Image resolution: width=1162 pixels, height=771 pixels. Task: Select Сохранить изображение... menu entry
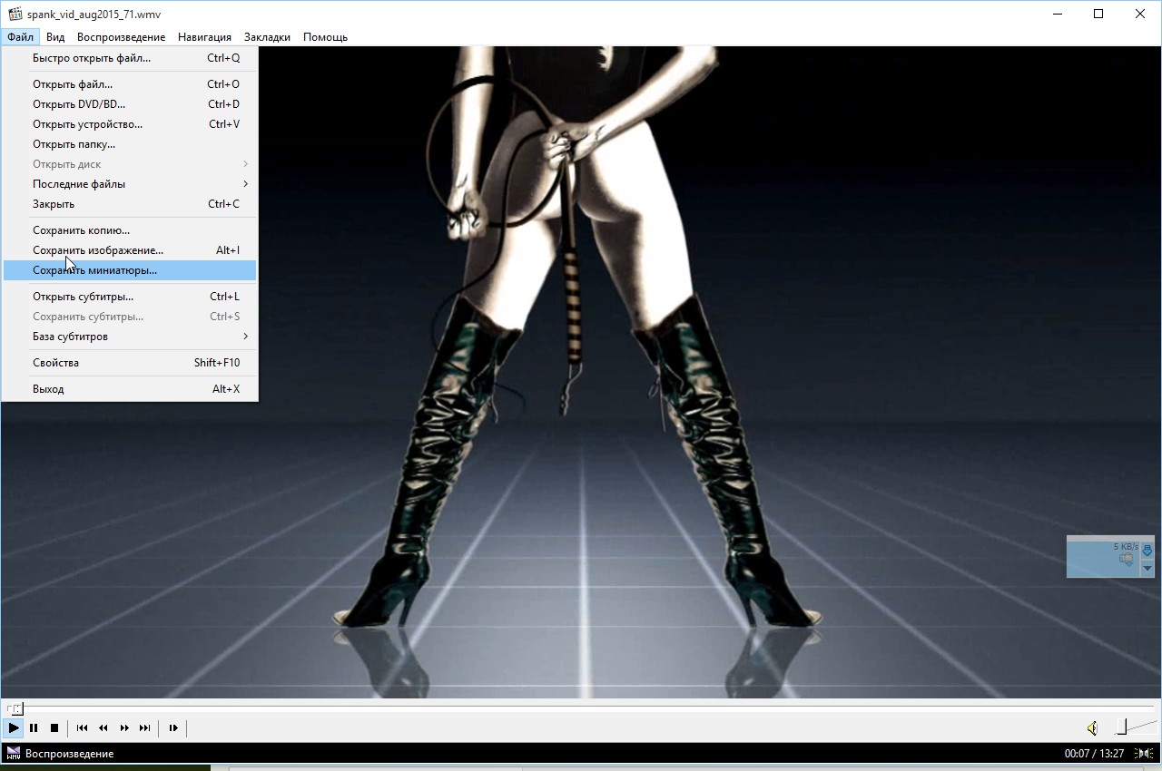point(130,250)
